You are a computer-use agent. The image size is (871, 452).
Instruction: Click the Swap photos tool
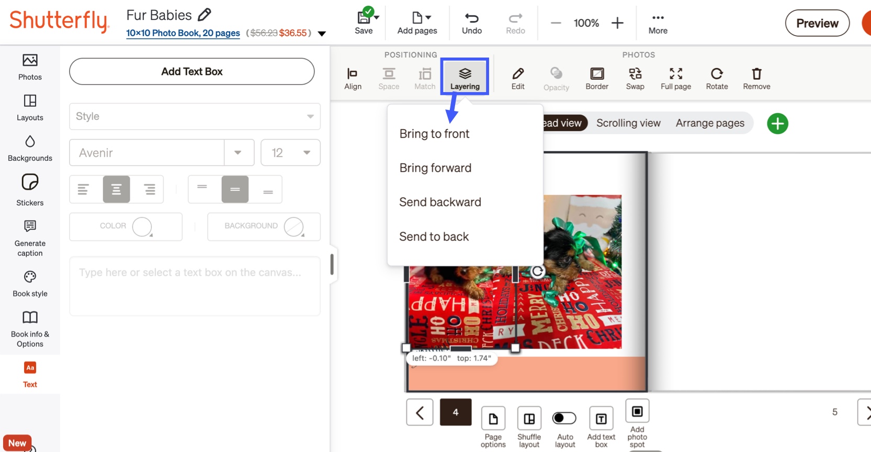pos(635,78)
